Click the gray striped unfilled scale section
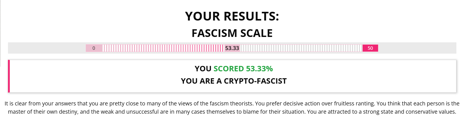 (301, 48)
